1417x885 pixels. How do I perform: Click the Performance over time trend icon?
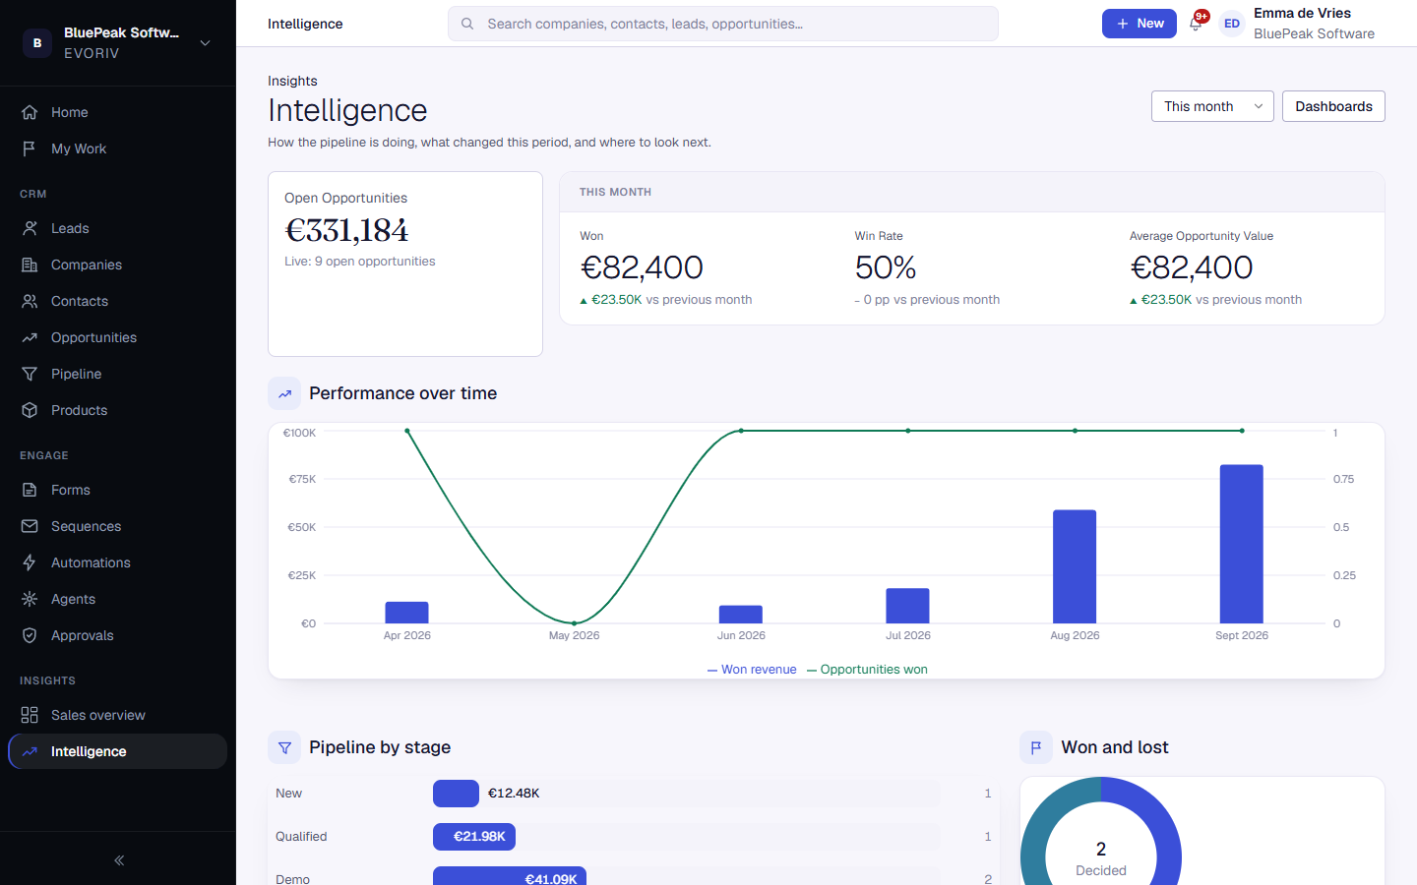point(284,393)
